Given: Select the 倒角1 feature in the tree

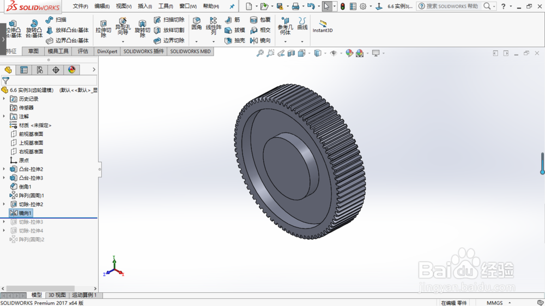Looking at the screenshot, I should 21,187.
